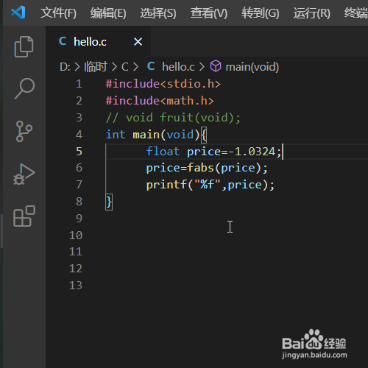Open the Extensions view

point(24,216)
